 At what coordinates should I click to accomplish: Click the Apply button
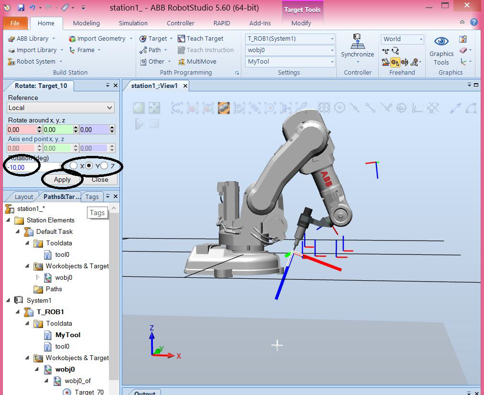62,180
